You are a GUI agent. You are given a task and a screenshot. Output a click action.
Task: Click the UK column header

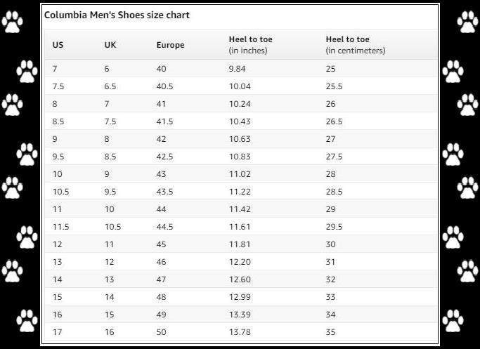tap(110, 45)
